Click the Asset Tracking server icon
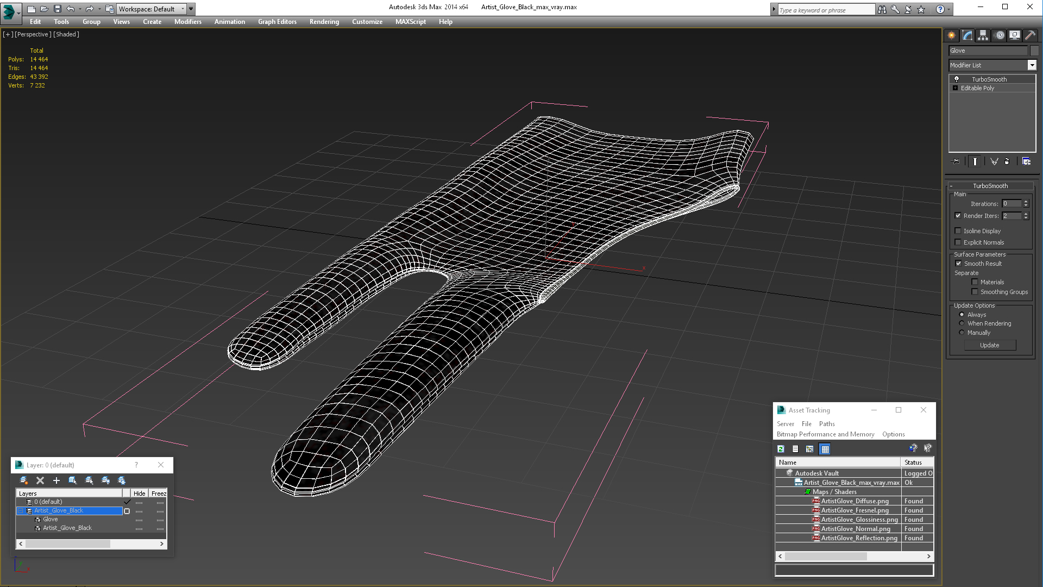Viewport: 1043px width, 587px height. pyautogui.click(x=786, y=423)
